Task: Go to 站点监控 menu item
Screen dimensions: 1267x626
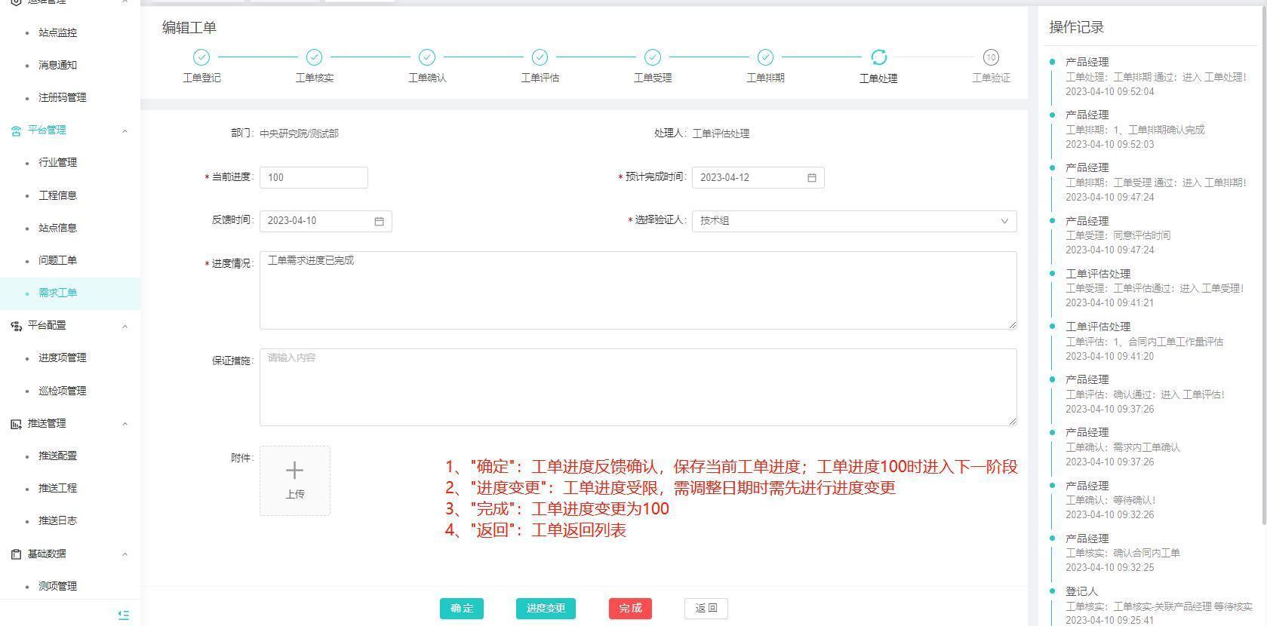Action: point(57,32)
